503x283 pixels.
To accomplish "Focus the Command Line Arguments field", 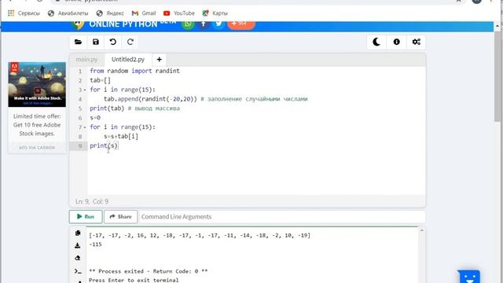I will (282, 217).
